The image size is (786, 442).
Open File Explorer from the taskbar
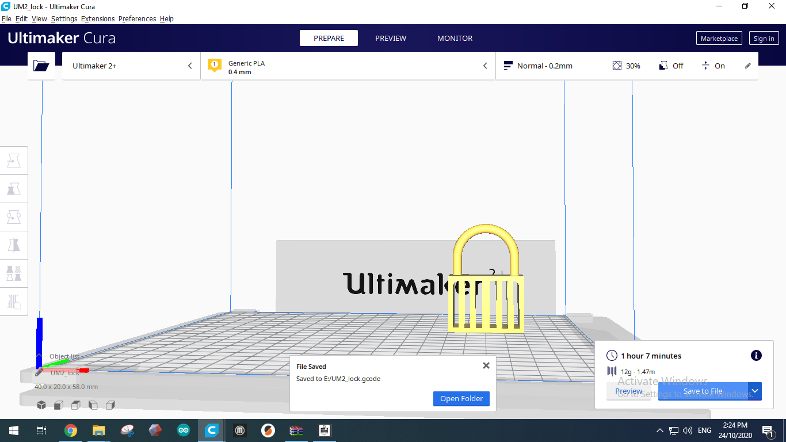point(99,430)
